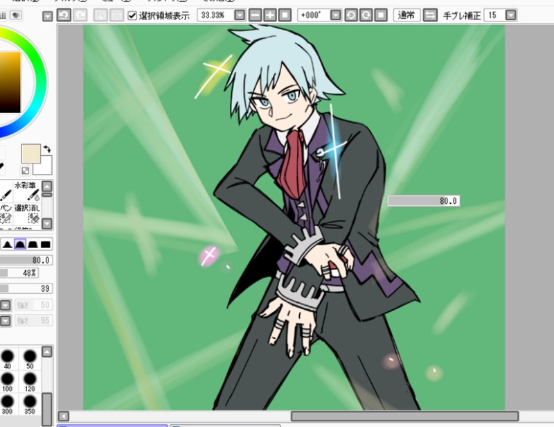Screen dimensions: 554x427
Task: Choose the third brush edge shape
Action: tap(33, 244)
